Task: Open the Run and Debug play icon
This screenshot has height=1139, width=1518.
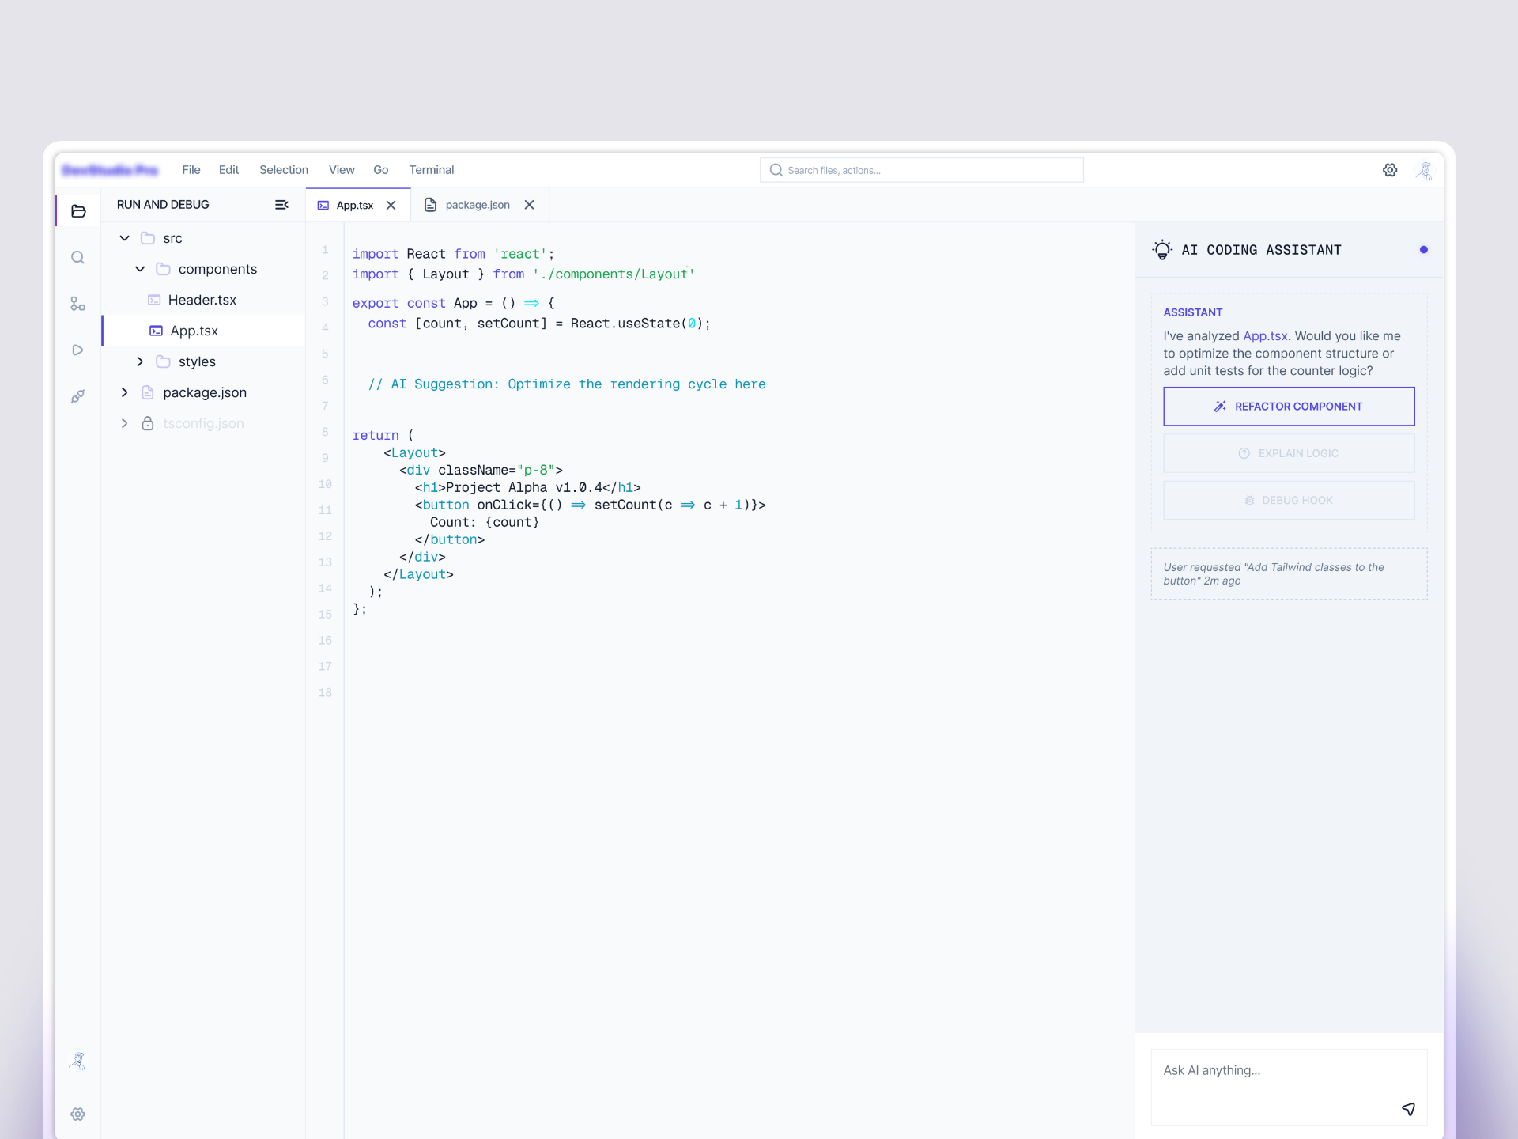Action: [77, 350]
